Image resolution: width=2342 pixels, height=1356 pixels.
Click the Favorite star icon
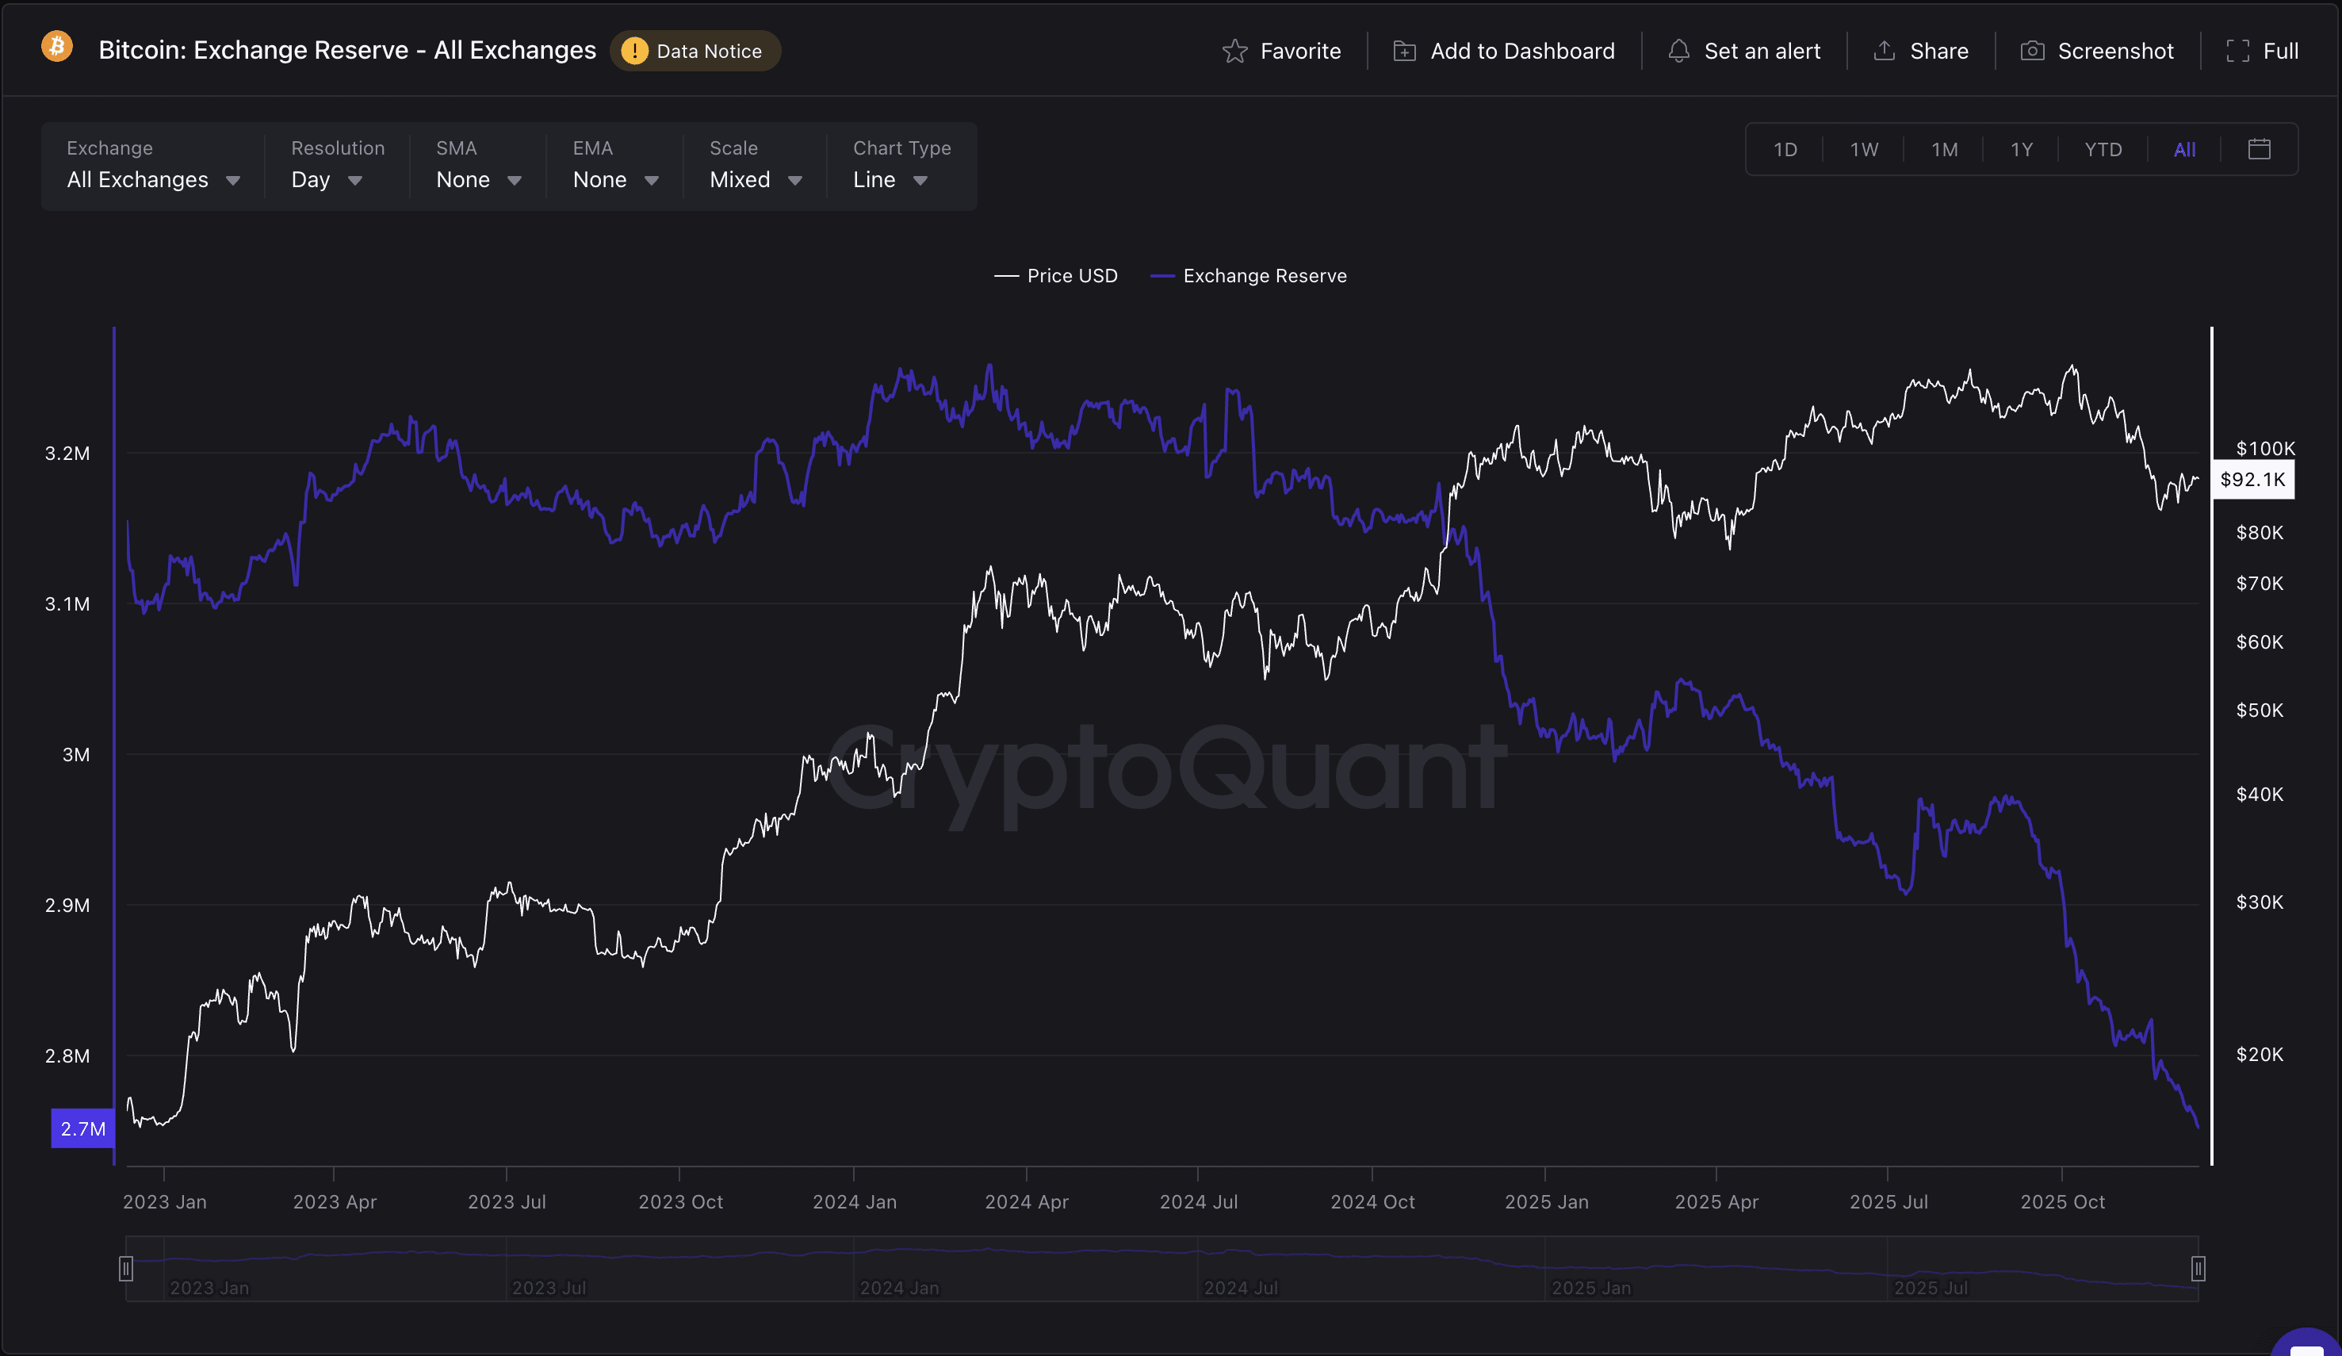(1234, 51)
